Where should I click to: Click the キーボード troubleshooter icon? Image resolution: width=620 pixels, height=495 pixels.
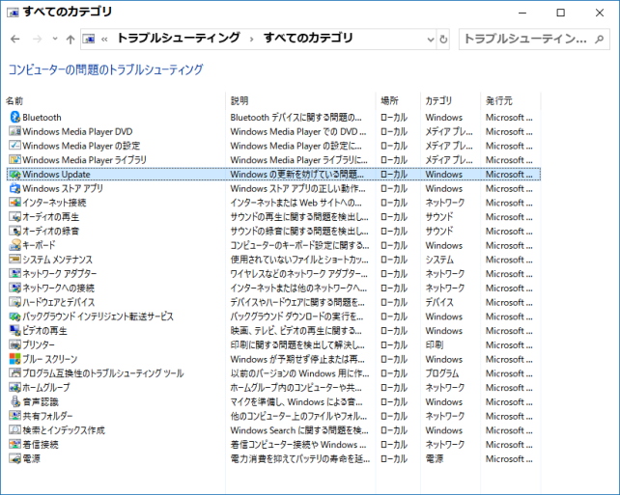(x=15, y=245)
